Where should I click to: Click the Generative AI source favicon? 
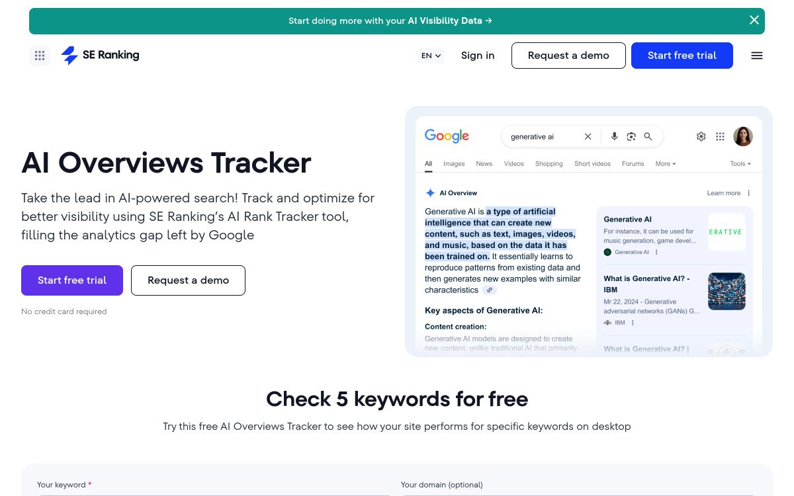(607, 252)
